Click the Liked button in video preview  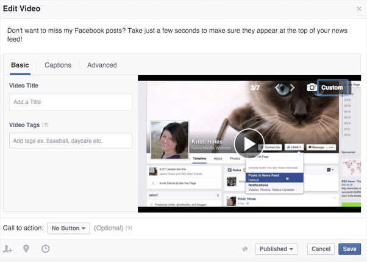(x=294, y=147)
